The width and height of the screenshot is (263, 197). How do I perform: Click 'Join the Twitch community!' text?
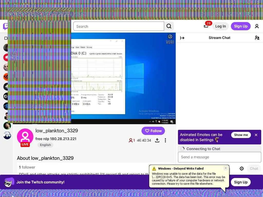40,182
